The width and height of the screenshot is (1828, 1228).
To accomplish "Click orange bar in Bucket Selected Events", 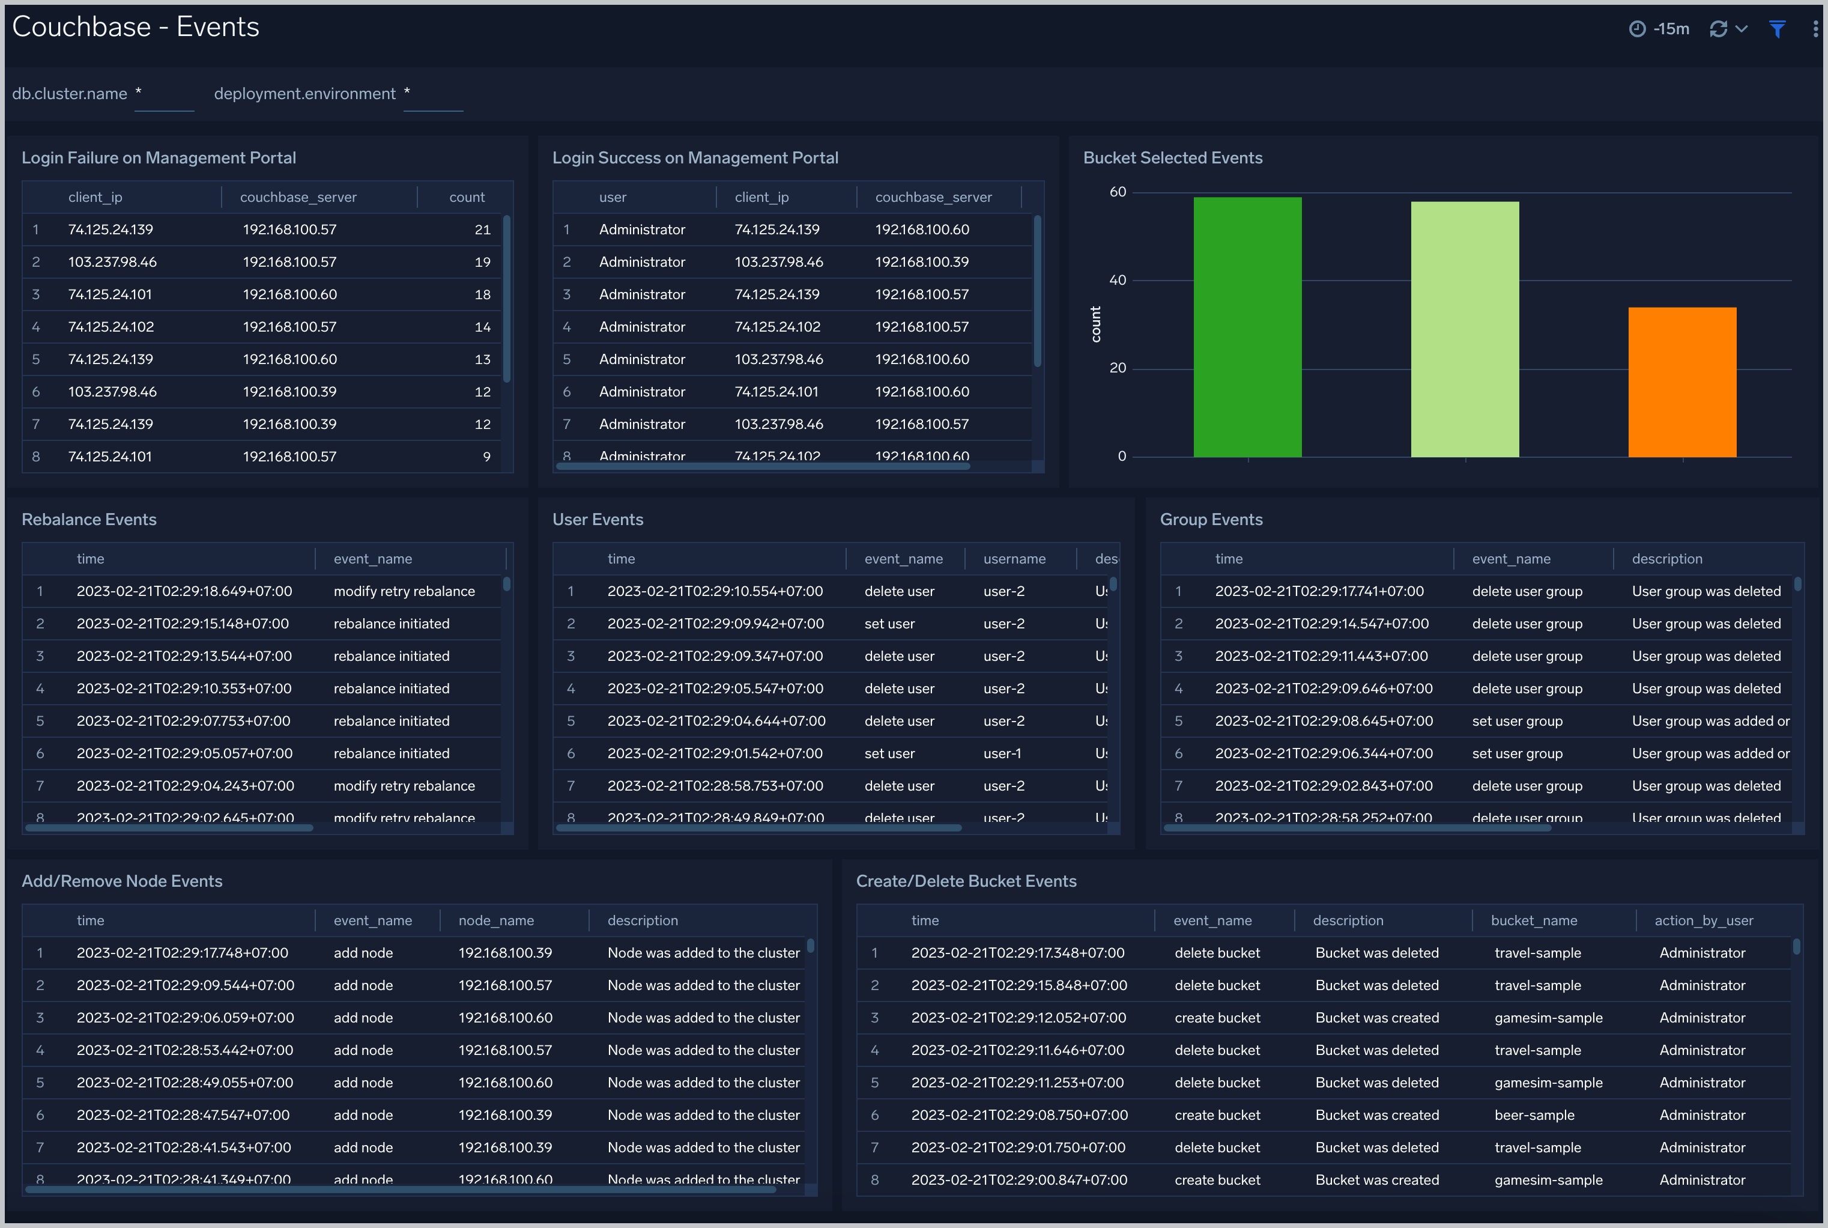I will 1681,382.
